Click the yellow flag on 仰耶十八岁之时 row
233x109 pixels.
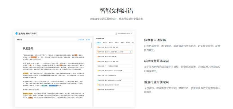coord(98,85)
